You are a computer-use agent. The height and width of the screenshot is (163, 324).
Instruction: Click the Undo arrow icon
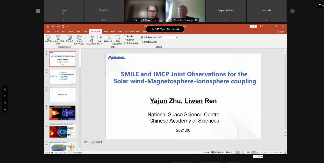click(x=53, y=26)
